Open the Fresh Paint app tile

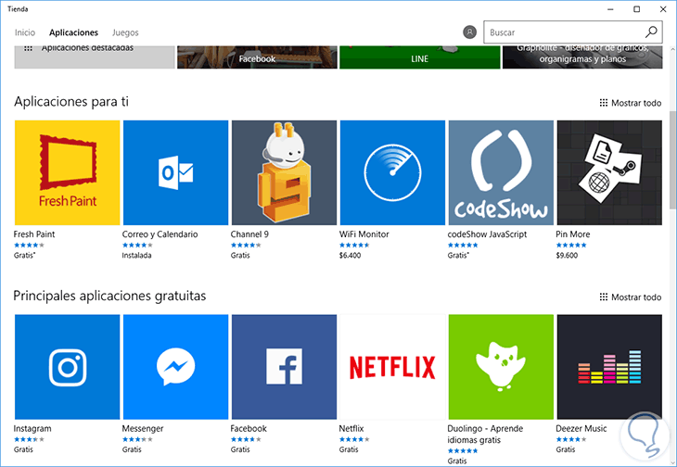tap(68, 172)
